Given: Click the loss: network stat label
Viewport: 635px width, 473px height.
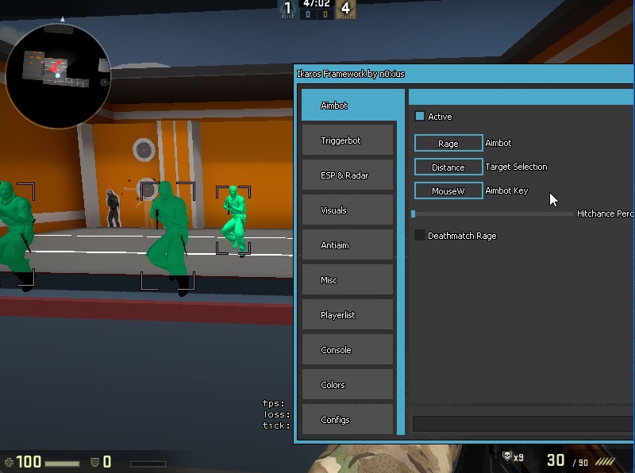Looking at the screenshot, I should coord(277,414).
